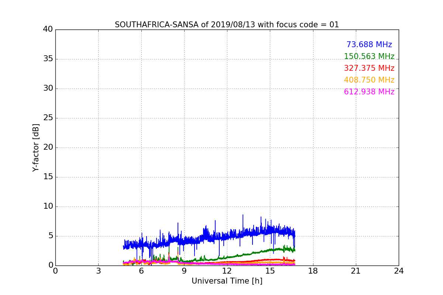Image resolution: width=443 pixels, height=295 pixels.
Task: Click the x-axis tick label 3
Action: click(98, 271)
